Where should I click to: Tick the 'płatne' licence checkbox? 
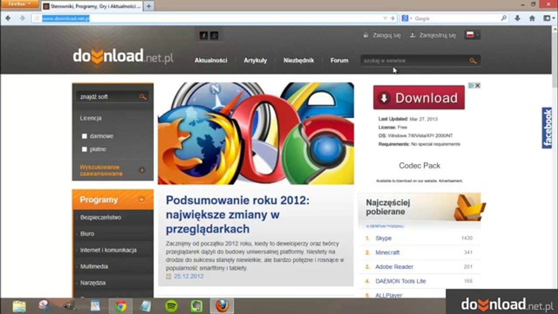tap(85, 149)
